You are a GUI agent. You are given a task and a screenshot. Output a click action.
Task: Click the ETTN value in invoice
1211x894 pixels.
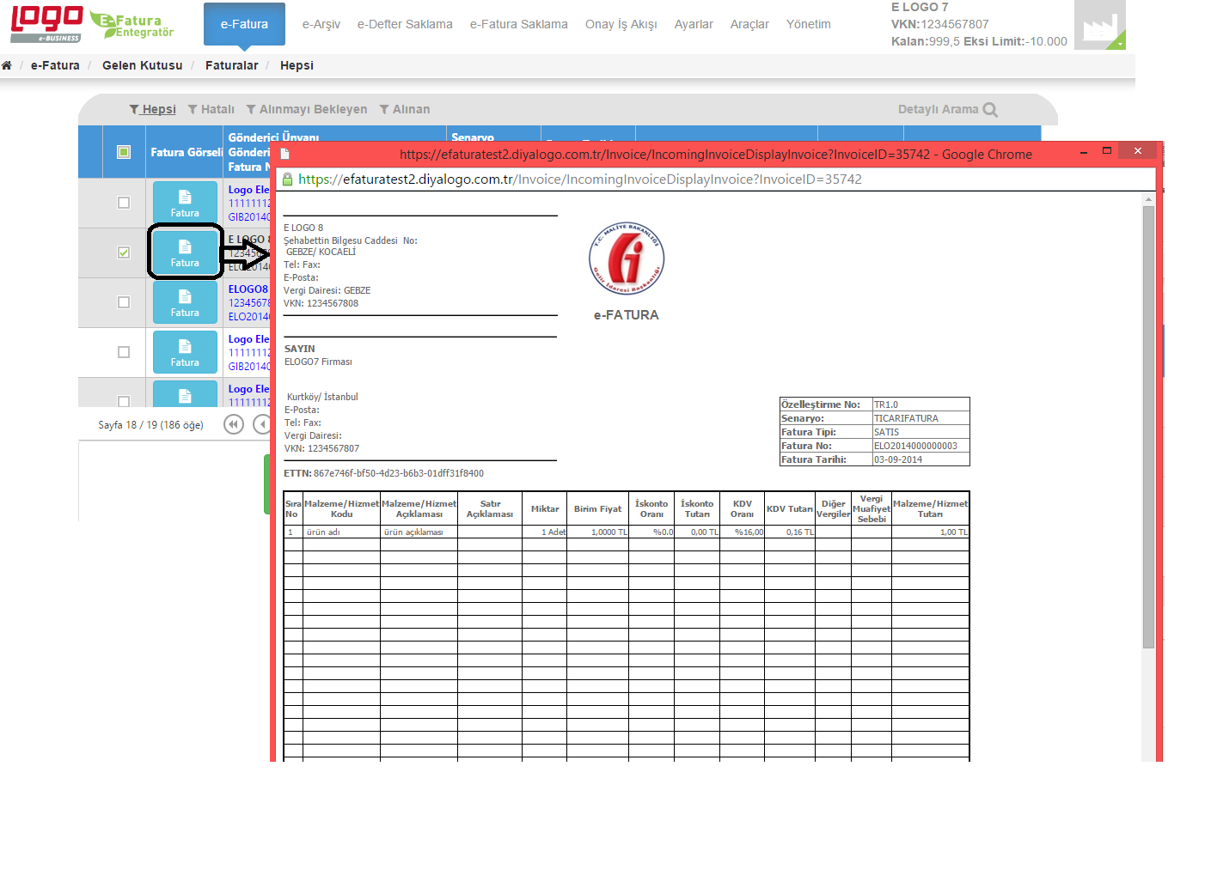click(x=399, y=473)
